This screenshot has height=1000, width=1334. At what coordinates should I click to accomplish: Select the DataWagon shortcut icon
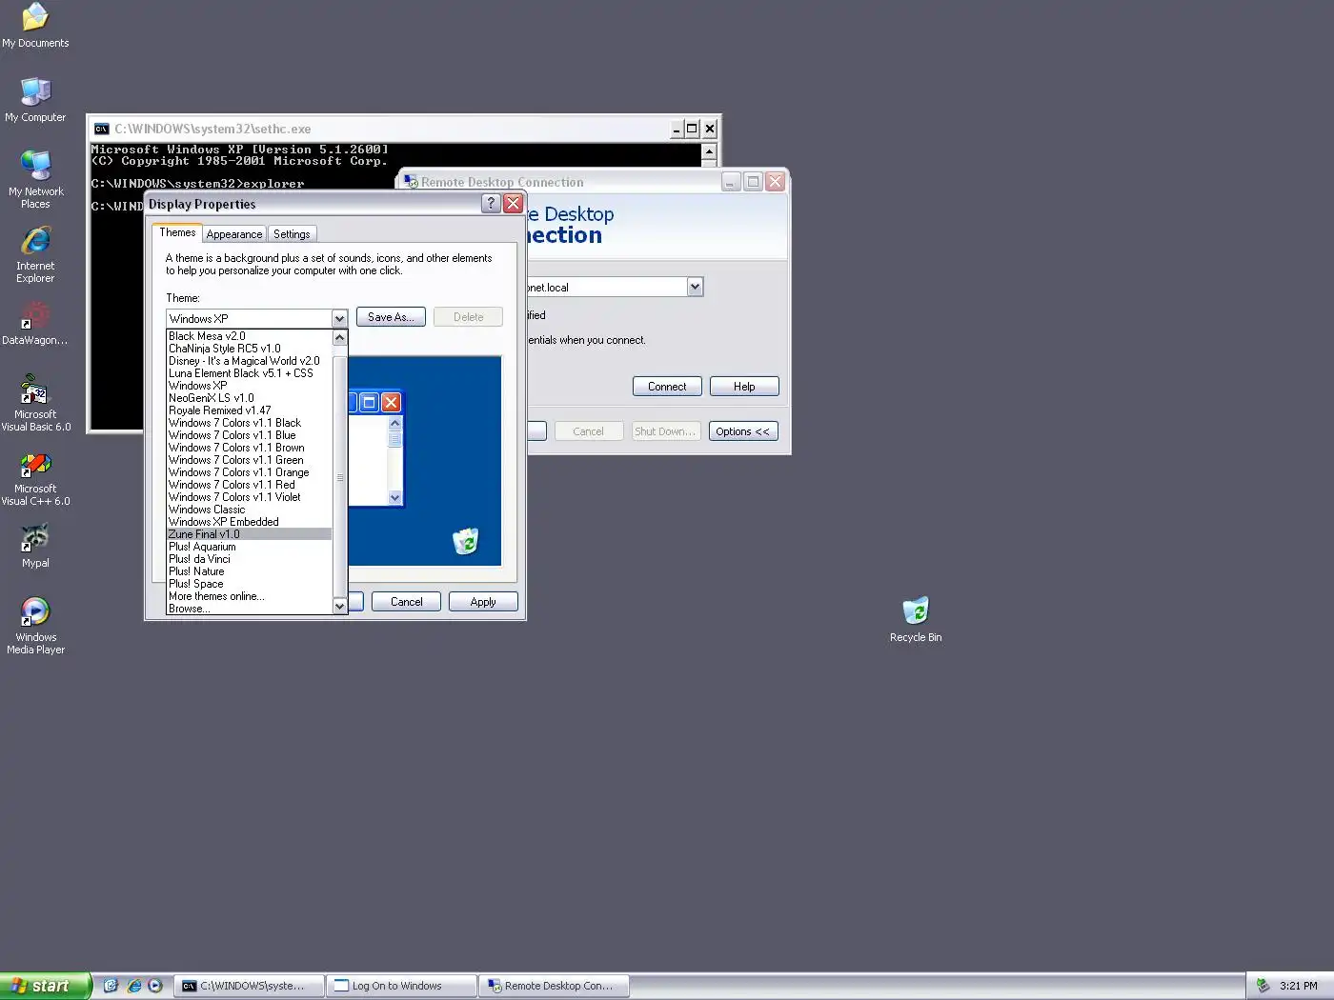(x=35, y=323)
